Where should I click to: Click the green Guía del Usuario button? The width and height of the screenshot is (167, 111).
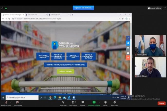coord(66,71)
